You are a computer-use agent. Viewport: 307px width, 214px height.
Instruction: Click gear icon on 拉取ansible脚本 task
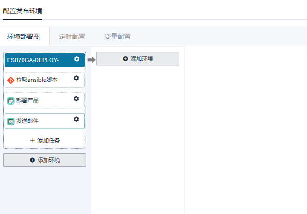[76, 78]
